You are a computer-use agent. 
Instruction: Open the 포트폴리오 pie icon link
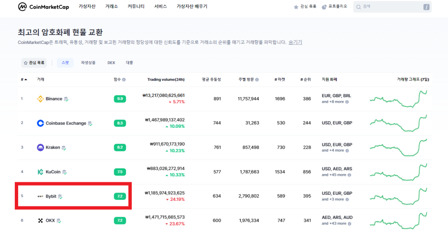(x=324, y=7)
